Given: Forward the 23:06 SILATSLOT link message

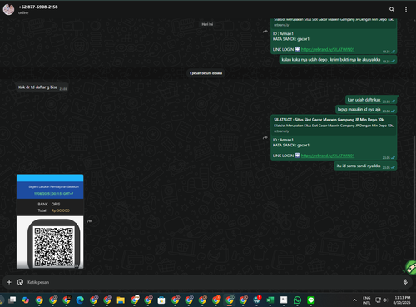Looking at the screenshot, I should coord(265,138).
